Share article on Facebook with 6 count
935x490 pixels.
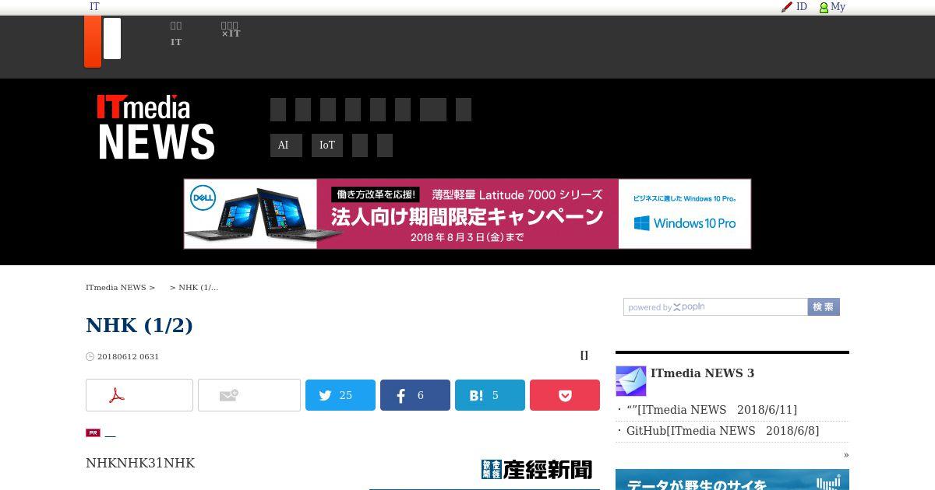[x=415, y=395]
